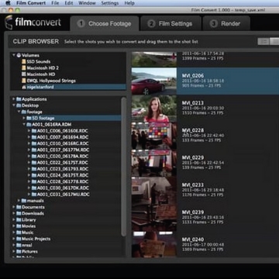Select the A001_C028_061778.RDC folder

coord(63,181)
